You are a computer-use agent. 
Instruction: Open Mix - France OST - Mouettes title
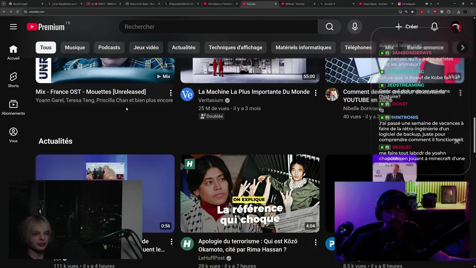point(91,92)
